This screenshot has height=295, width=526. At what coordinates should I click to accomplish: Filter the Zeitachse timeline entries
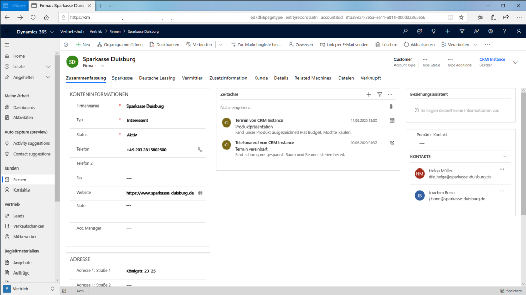380,94
